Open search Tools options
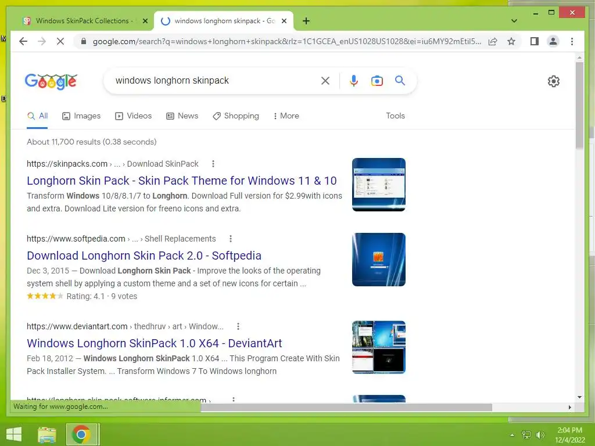Image resolution: width=595 pixels, height=446 pixels. pyautogui.click(x=395, y=116)
